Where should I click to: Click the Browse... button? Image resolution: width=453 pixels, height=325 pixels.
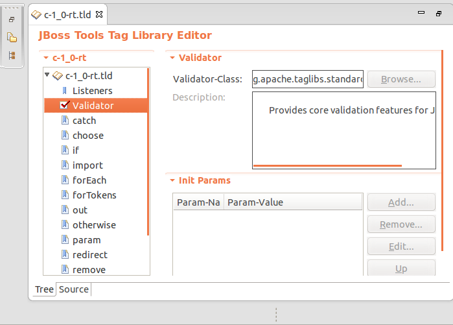click(401, 79)
